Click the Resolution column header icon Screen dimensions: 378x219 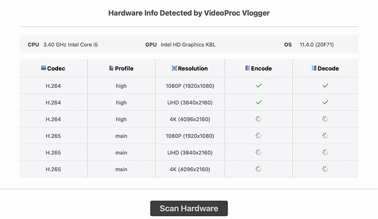point(174,68)
